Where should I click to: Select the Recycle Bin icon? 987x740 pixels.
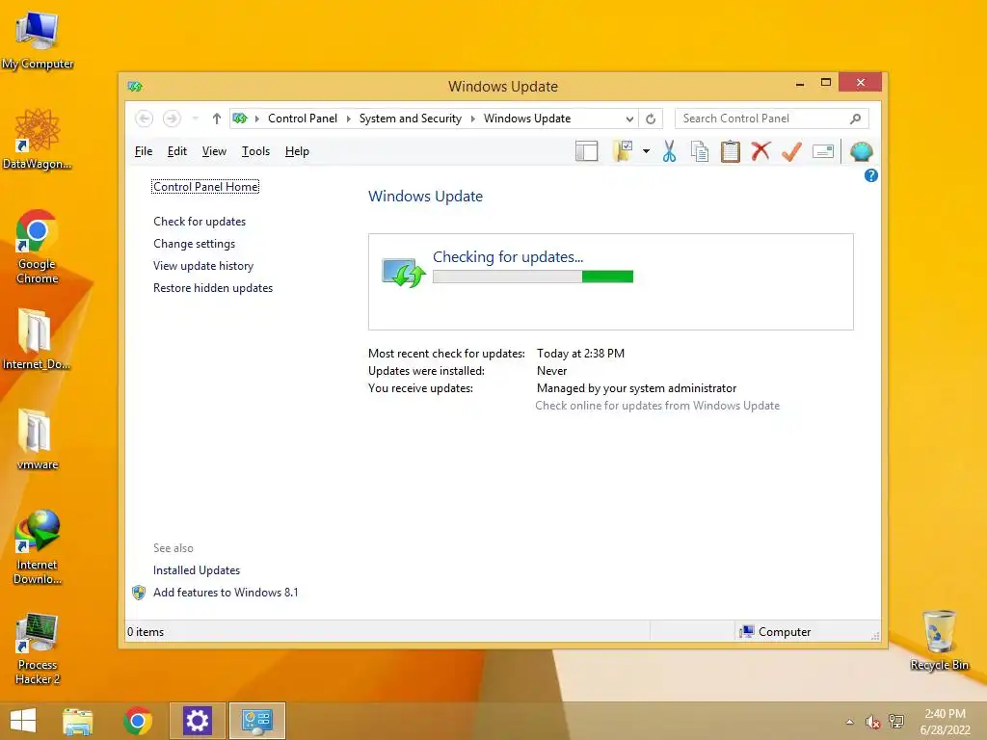[x=939, y=640]
